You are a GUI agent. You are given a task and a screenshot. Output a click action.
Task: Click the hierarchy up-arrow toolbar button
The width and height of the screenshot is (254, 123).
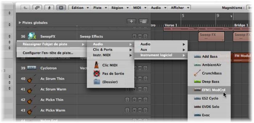(x=25, y=8)
